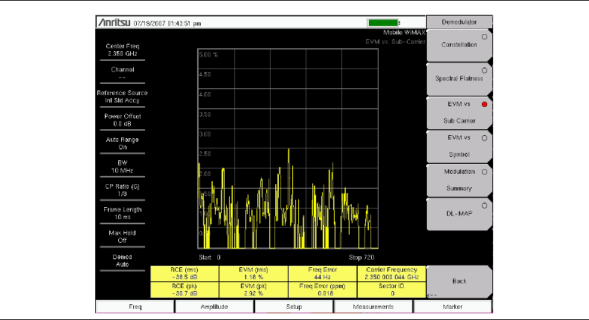Click the Auto Range On setting

pos(123,143)
